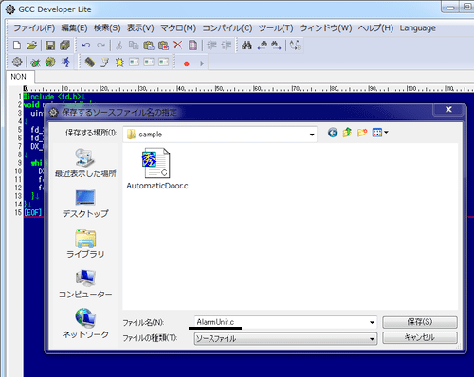Click the second Paste clipboard icon
The width and height of the screenshot is (474, 377).
pos(163,45)
